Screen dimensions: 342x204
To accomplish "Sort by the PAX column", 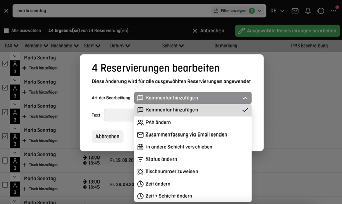I will [x=12, y=46].
